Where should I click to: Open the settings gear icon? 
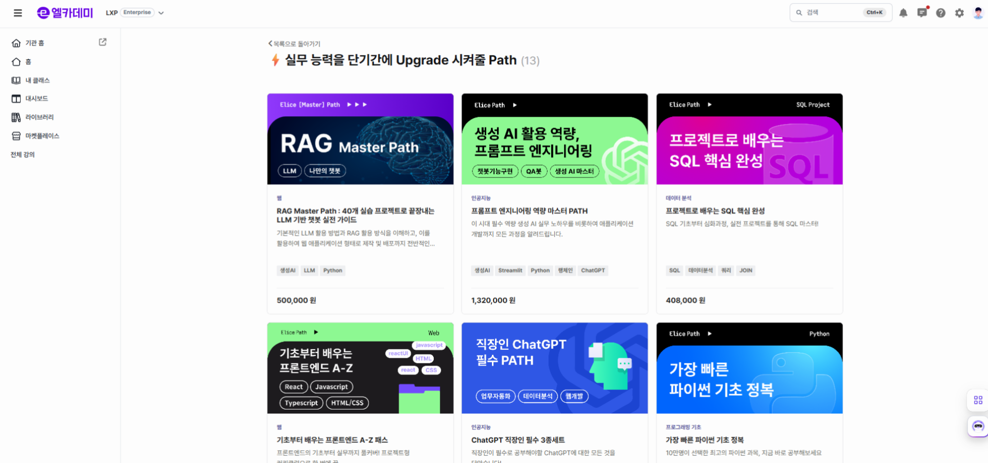[959, 13]
